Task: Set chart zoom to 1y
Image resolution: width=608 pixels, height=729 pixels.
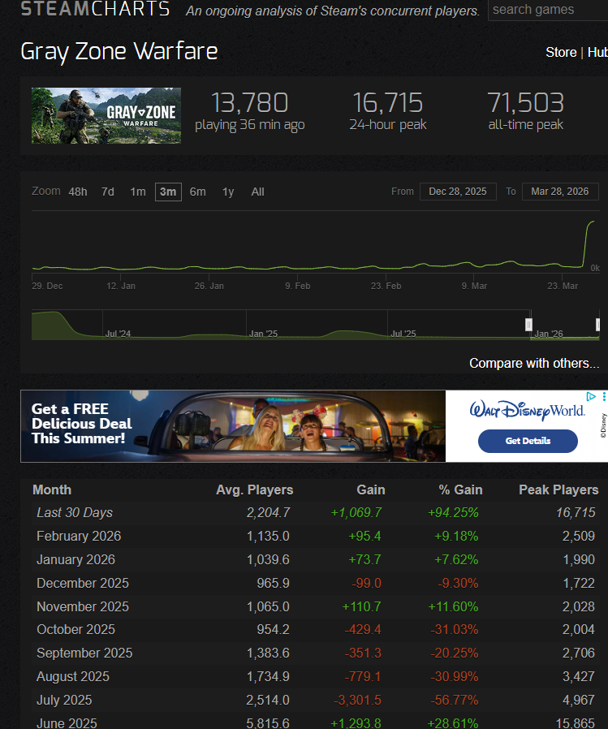Action: point(228,192)
